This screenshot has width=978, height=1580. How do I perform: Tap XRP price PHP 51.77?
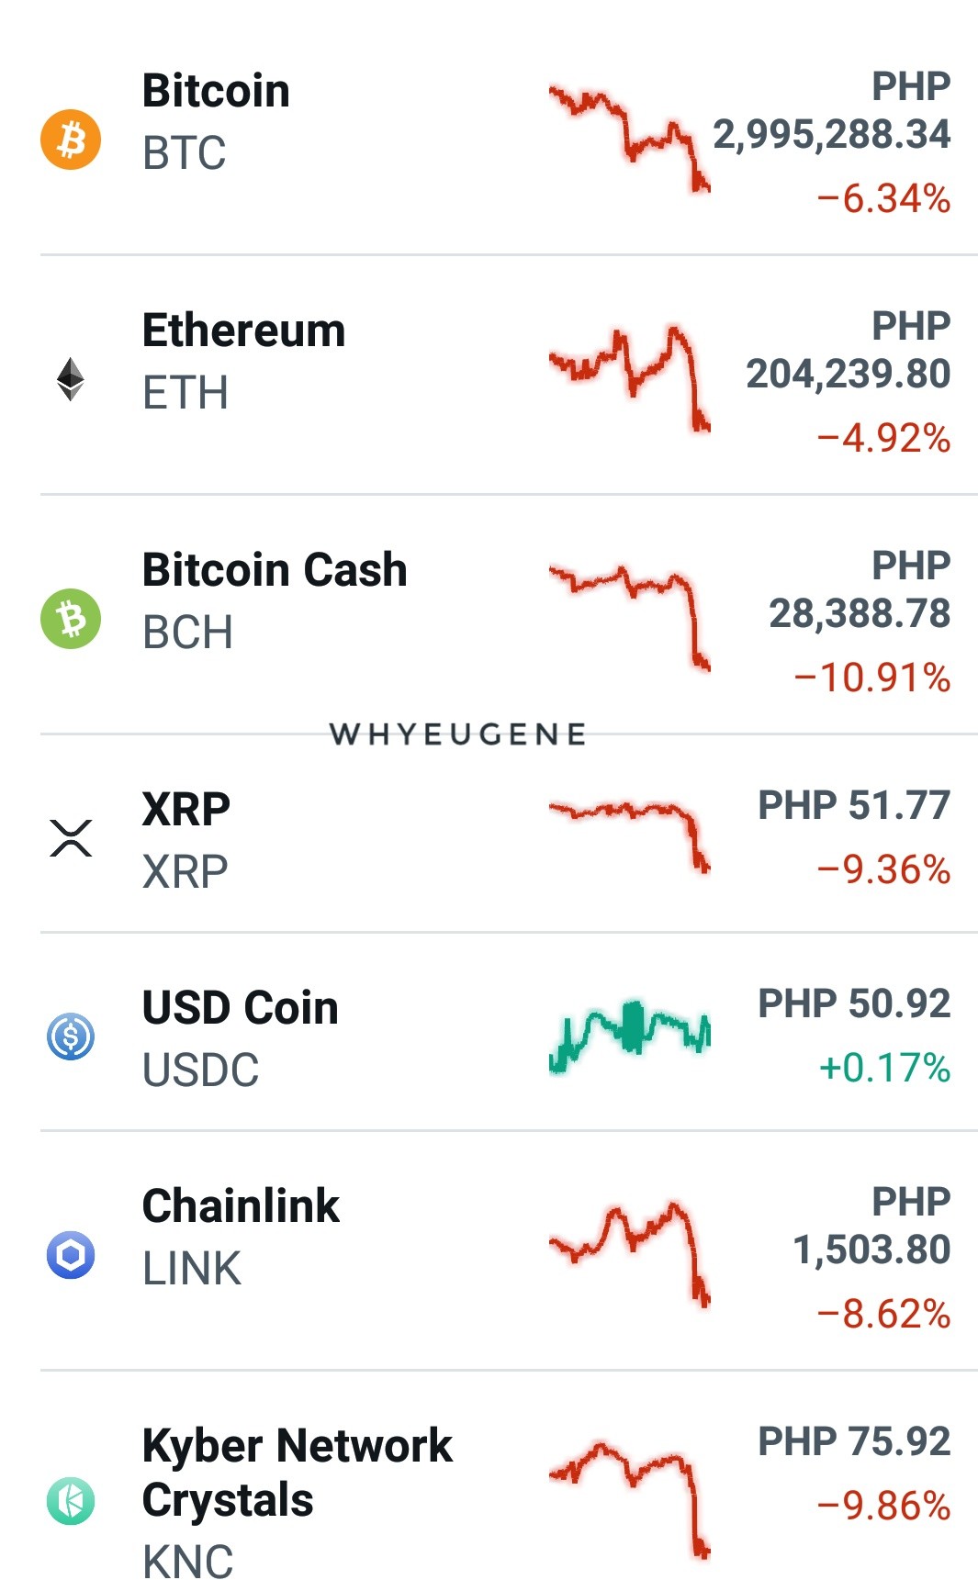[x=854, y=805]
